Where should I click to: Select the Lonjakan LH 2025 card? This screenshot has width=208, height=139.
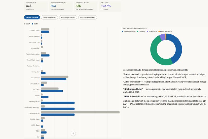click(x=86, y=6)
